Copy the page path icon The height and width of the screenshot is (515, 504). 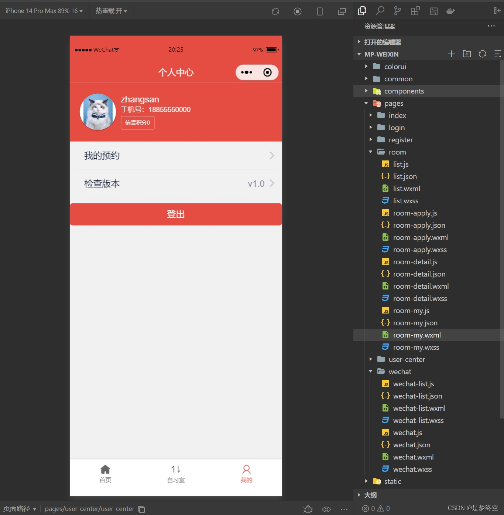point(141,509)
